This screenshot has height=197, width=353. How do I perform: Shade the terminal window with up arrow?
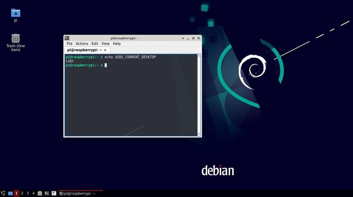click(x=183, y=38)
